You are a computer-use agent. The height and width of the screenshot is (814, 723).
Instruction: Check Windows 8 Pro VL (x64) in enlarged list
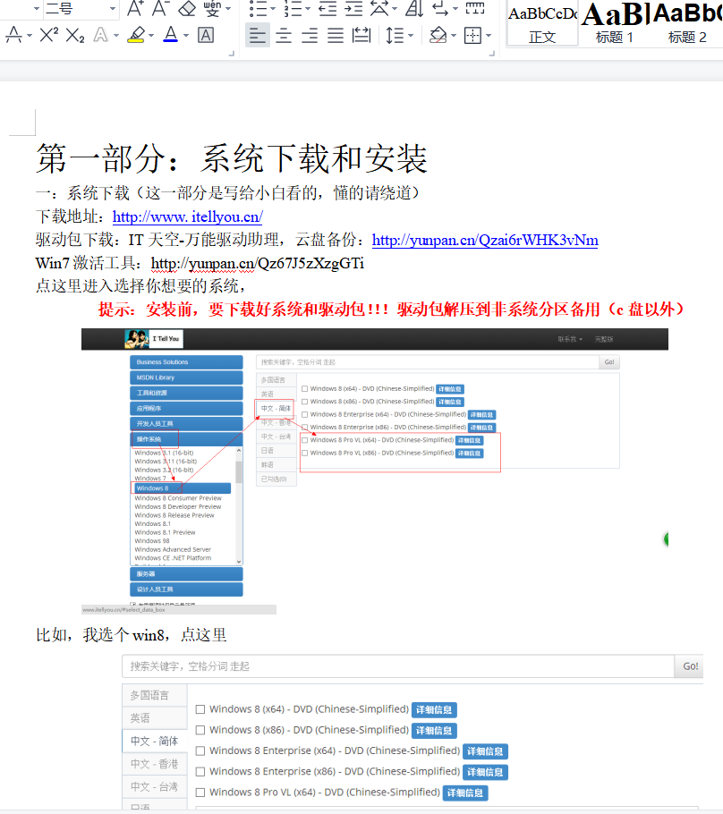coord(200,793)
